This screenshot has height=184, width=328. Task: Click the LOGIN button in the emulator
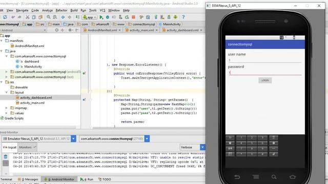click(265, 80)
